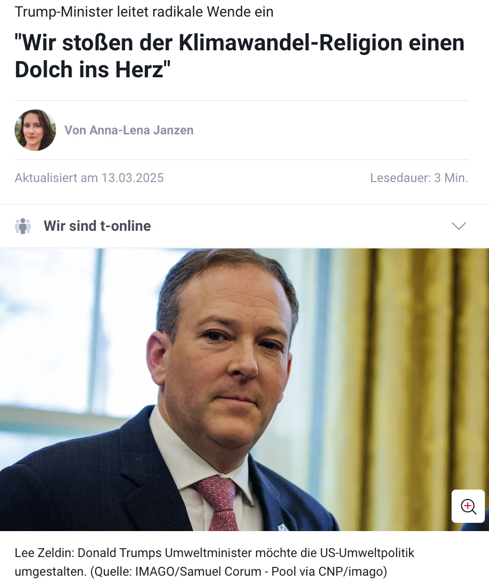This screenshot has height=584, width=489.
Task: Enlarge the photo with the magnifier icon
Action: pos(468,506)
